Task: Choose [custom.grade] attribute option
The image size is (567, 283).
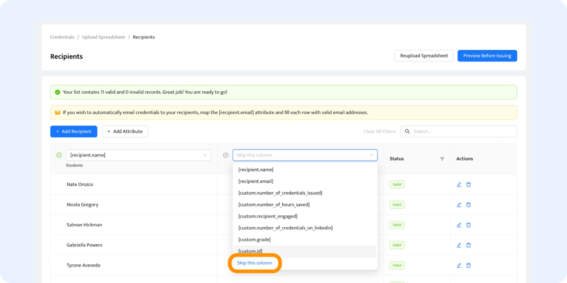Action: (x=254, y=239)
